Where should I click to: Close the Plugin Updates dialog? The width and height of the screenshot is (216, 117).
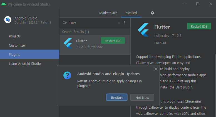(x=156, y=69)
